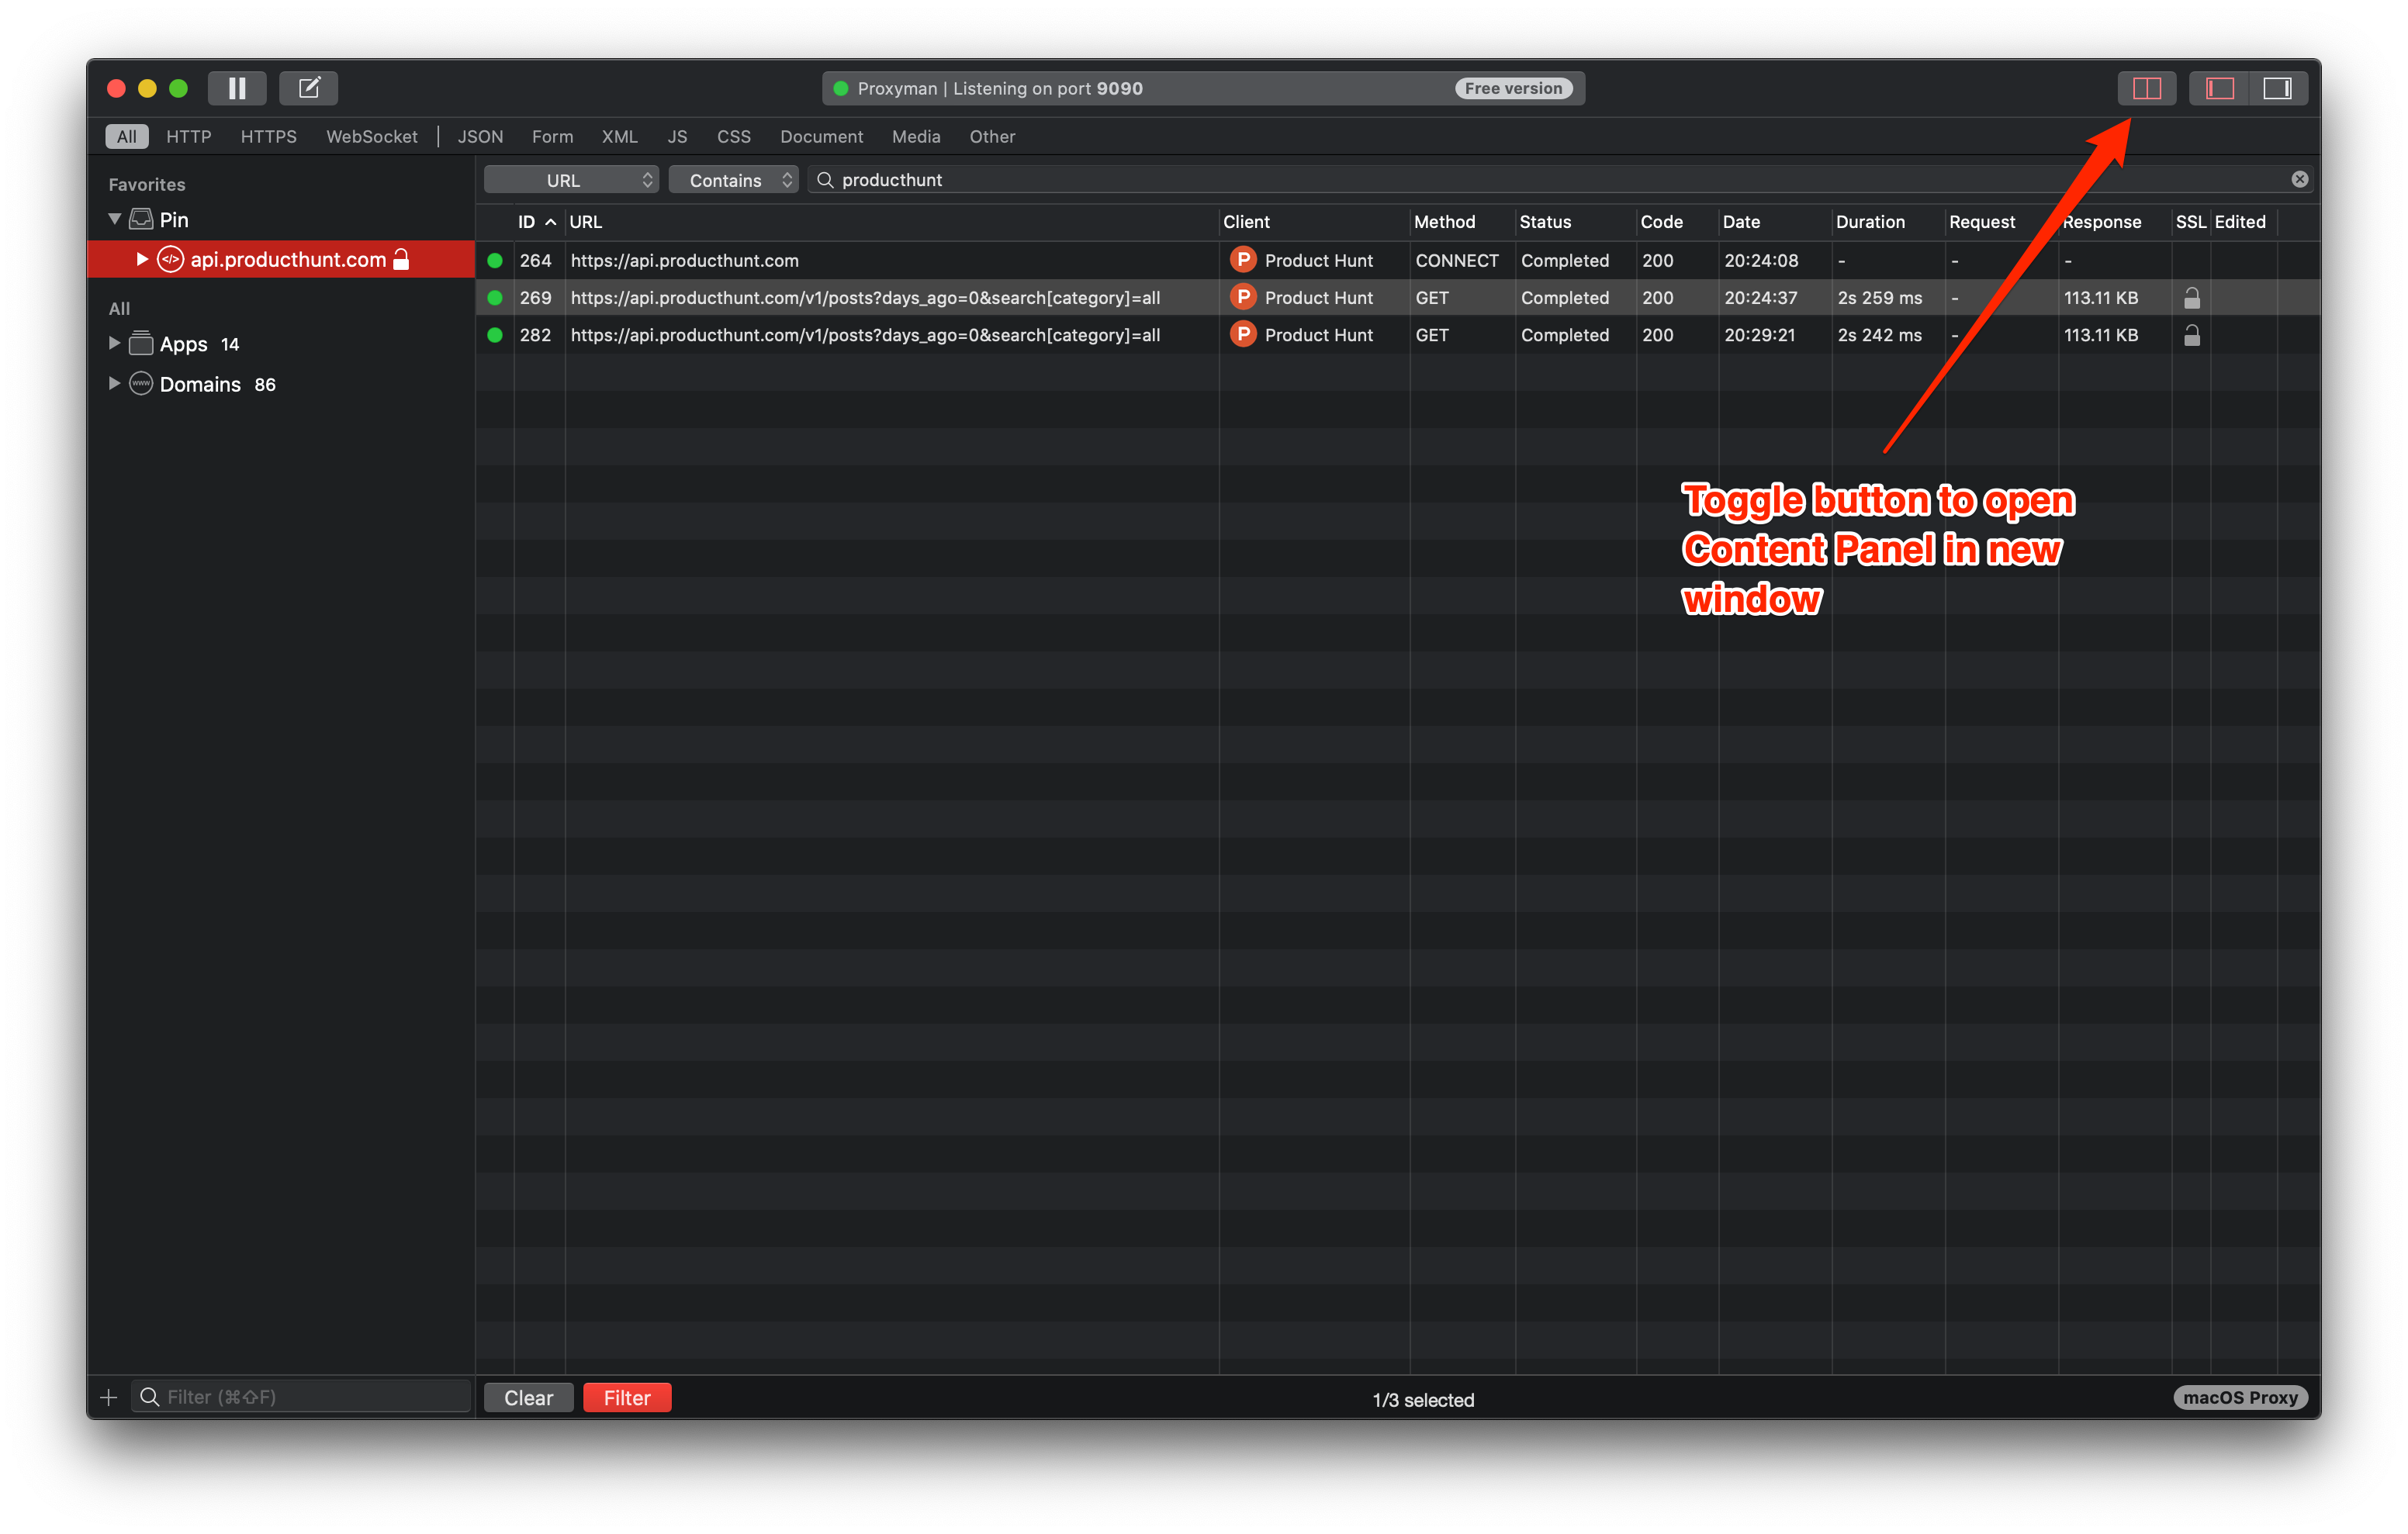Image resolution: width=2408 pixels, height=1534 pixels.
Task: Clear the producthunt search text
Action: 2300,179
